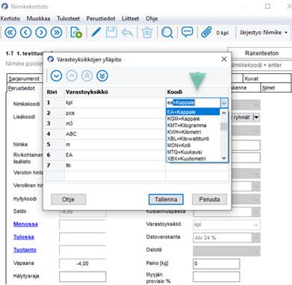Open the Liitteet menu

130,19
